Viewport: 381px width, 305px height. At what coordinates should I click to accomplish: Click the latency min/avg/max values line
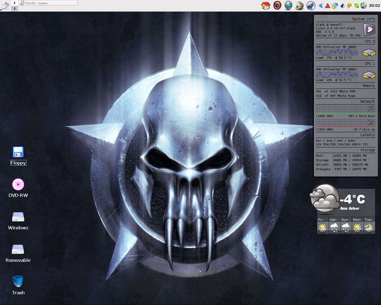342,144
